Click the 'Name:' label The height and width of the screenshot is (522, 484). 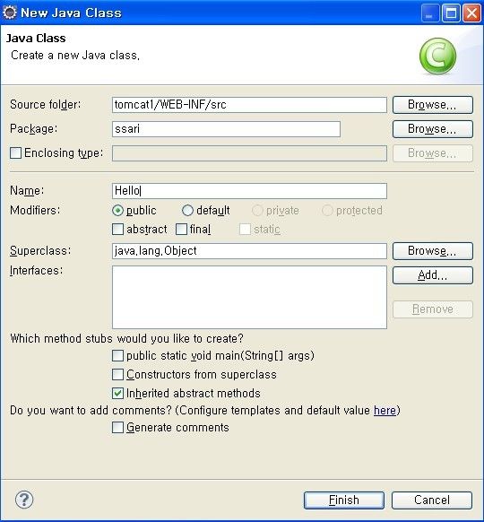27,190
